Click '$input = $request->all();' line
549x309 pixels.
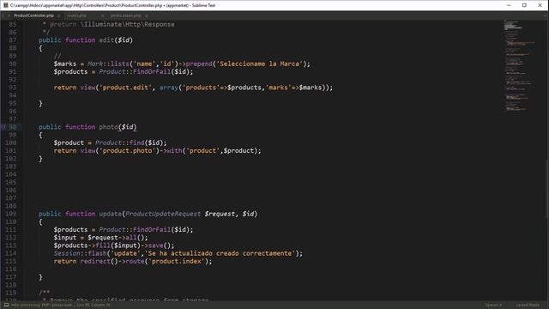coord(101,238)
